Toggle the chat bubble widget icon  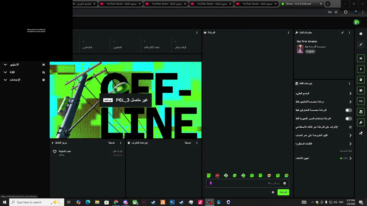(x=361, y=90)
